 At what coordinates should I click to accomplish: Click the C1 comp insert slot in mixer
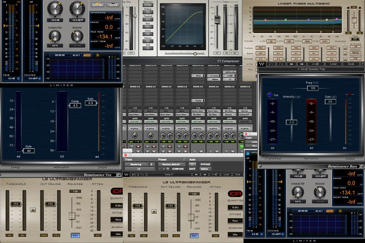[214, 76]
